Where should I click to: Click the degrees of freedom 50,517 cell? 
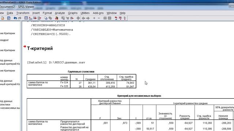click(x=150, y=128)
